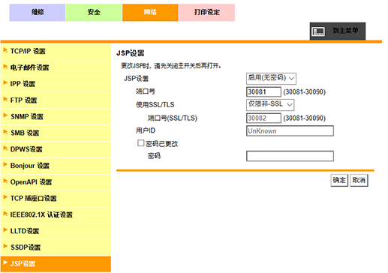388x273 pixels.
Task: Go to main menu via 到主菜单 button
Action: pos(338,31)
